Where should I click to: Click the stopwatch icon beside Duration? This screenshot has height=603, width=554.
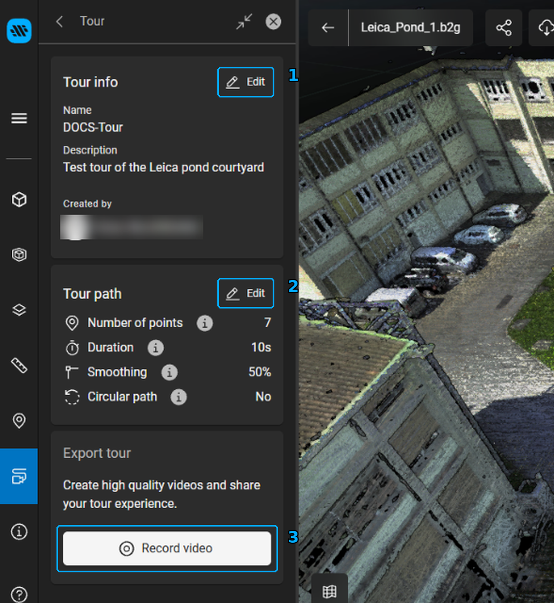(x=72, y=348)
